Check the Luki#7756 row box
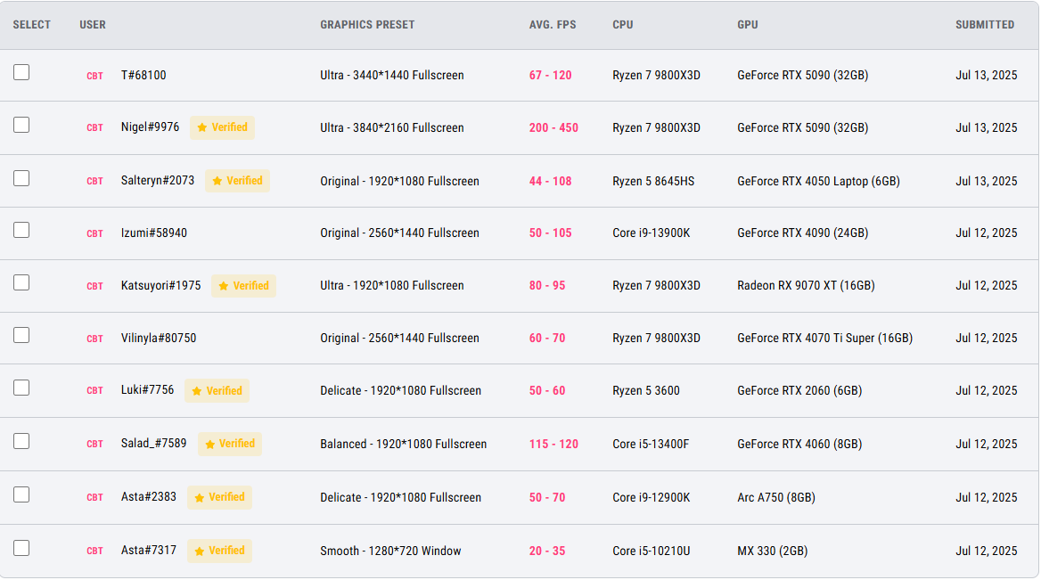 [x=21, y=388]
